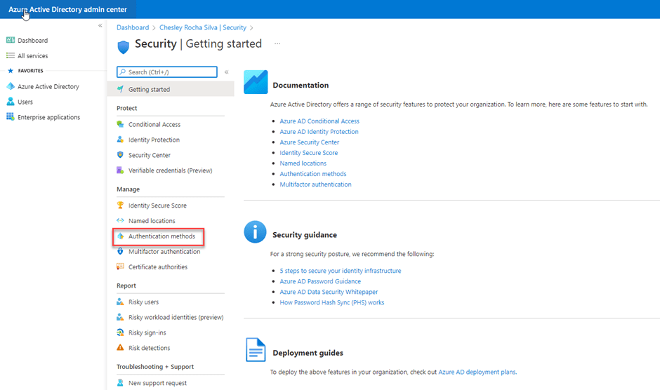Click the Identity Secure Score trophy icon
Screen dimensions: 660x390
(120, 206)
